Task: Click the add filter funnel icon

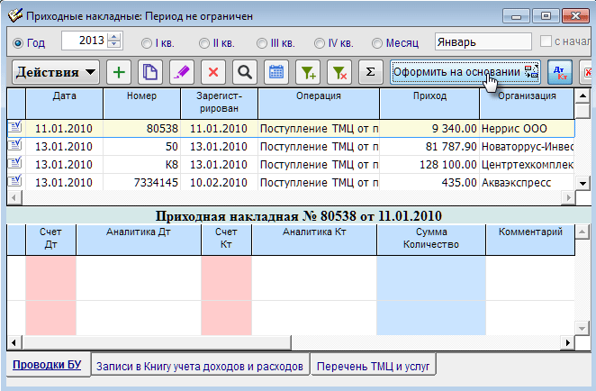Action: (308, 72)
